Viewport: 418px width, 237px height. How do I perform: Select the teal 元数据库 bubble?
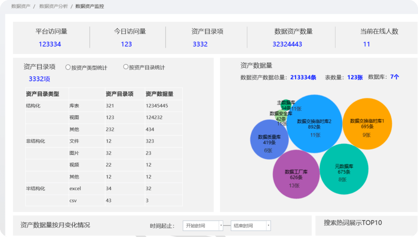point(344,169)
